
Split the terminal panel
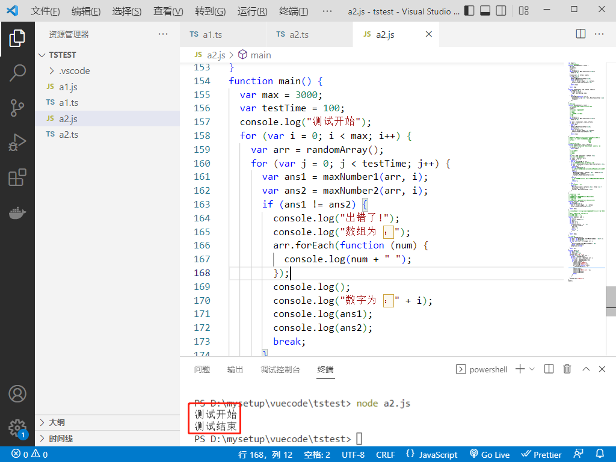(548, 369)
